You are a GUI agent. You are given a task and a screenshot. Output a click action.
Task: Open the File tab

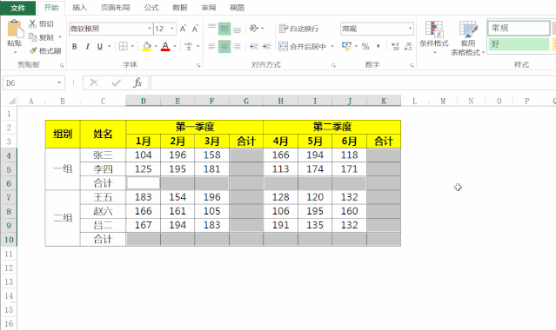[x=17, y=8]
